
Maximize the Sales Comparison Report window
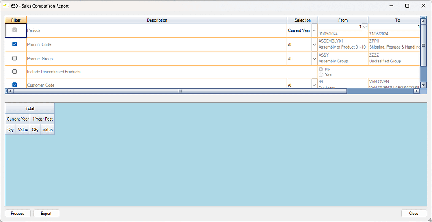coord(407,6)
